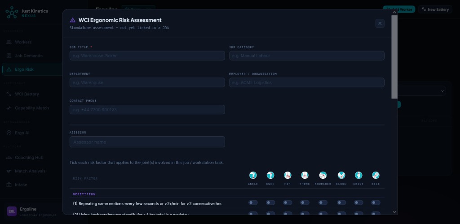Click the Hip joint icon
Screen dimensions: 460x224
coord(287,175)
